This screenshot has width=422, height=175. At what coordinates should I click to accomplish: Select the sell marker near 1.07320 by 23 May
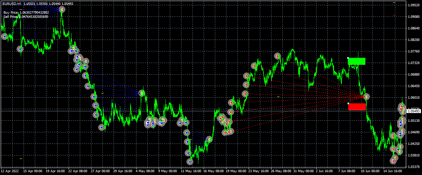click(x=254, y=65)
